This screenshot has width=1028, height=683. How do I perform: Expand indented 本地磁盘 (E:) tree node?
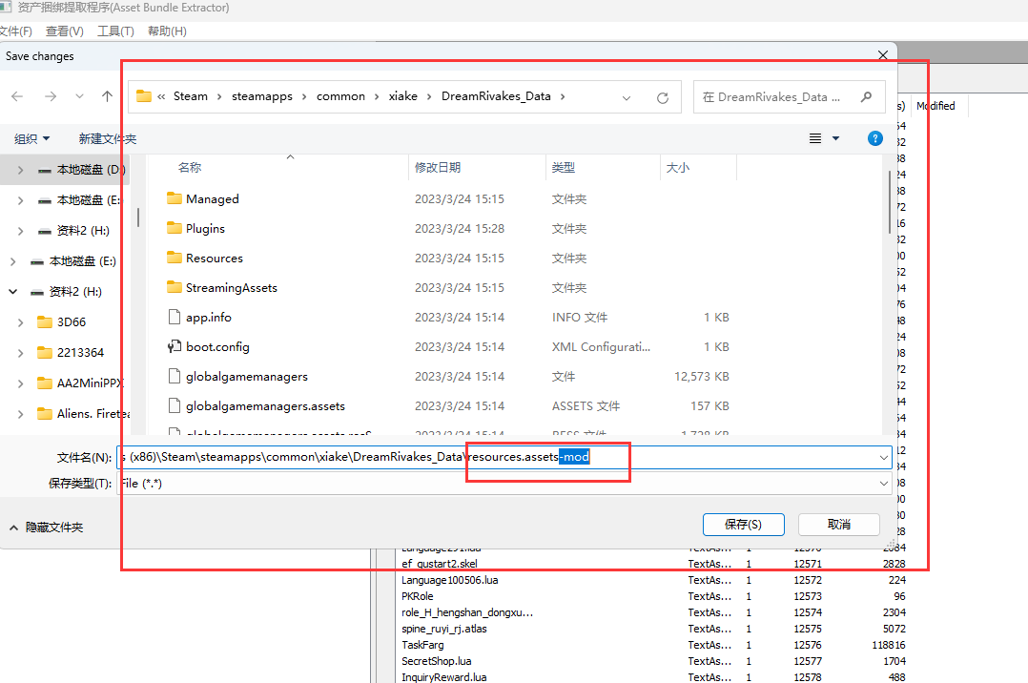click(20, 200)
